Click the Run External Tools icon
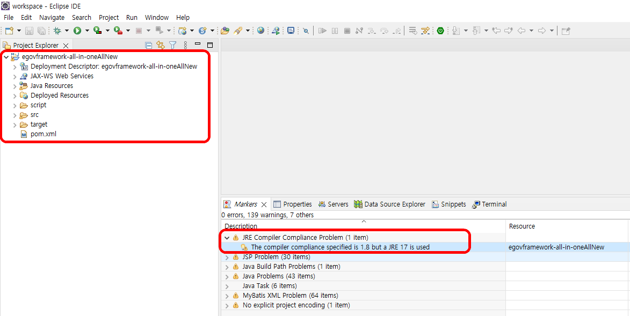 pyautogui.click(x=118, y=31)
